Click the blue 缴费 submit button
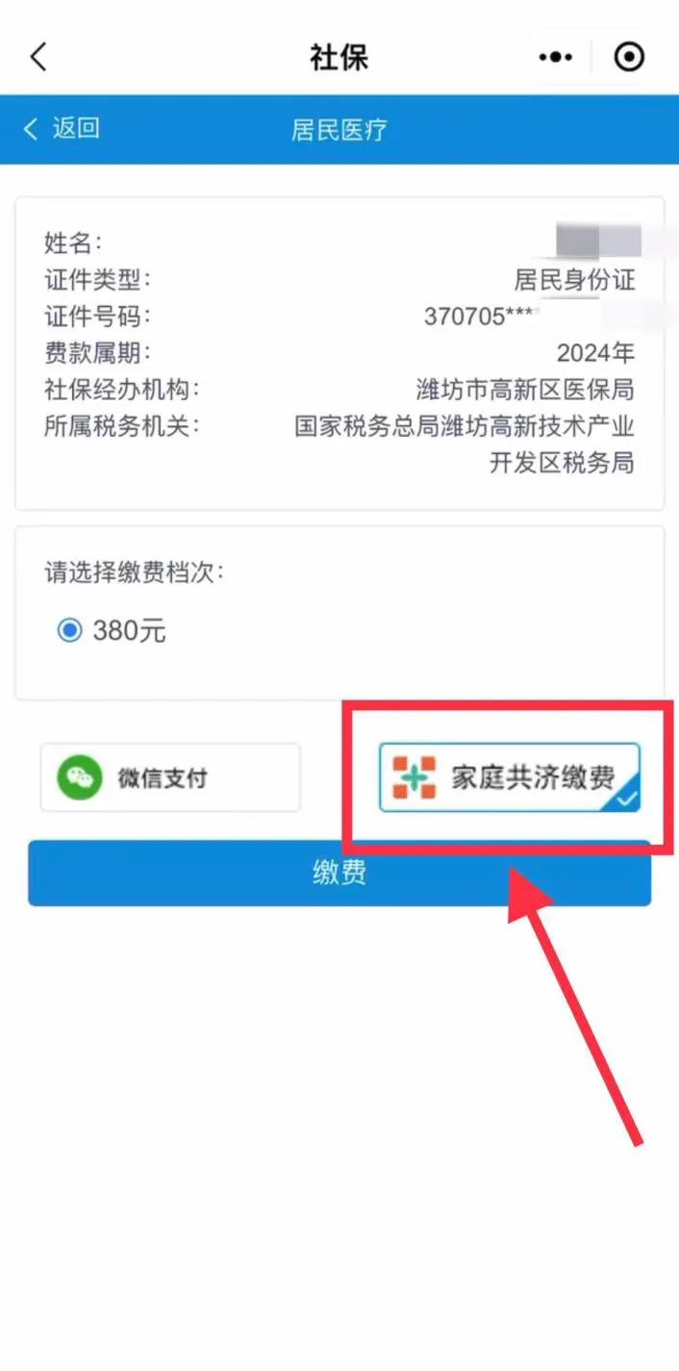 [x=339, y=873]
